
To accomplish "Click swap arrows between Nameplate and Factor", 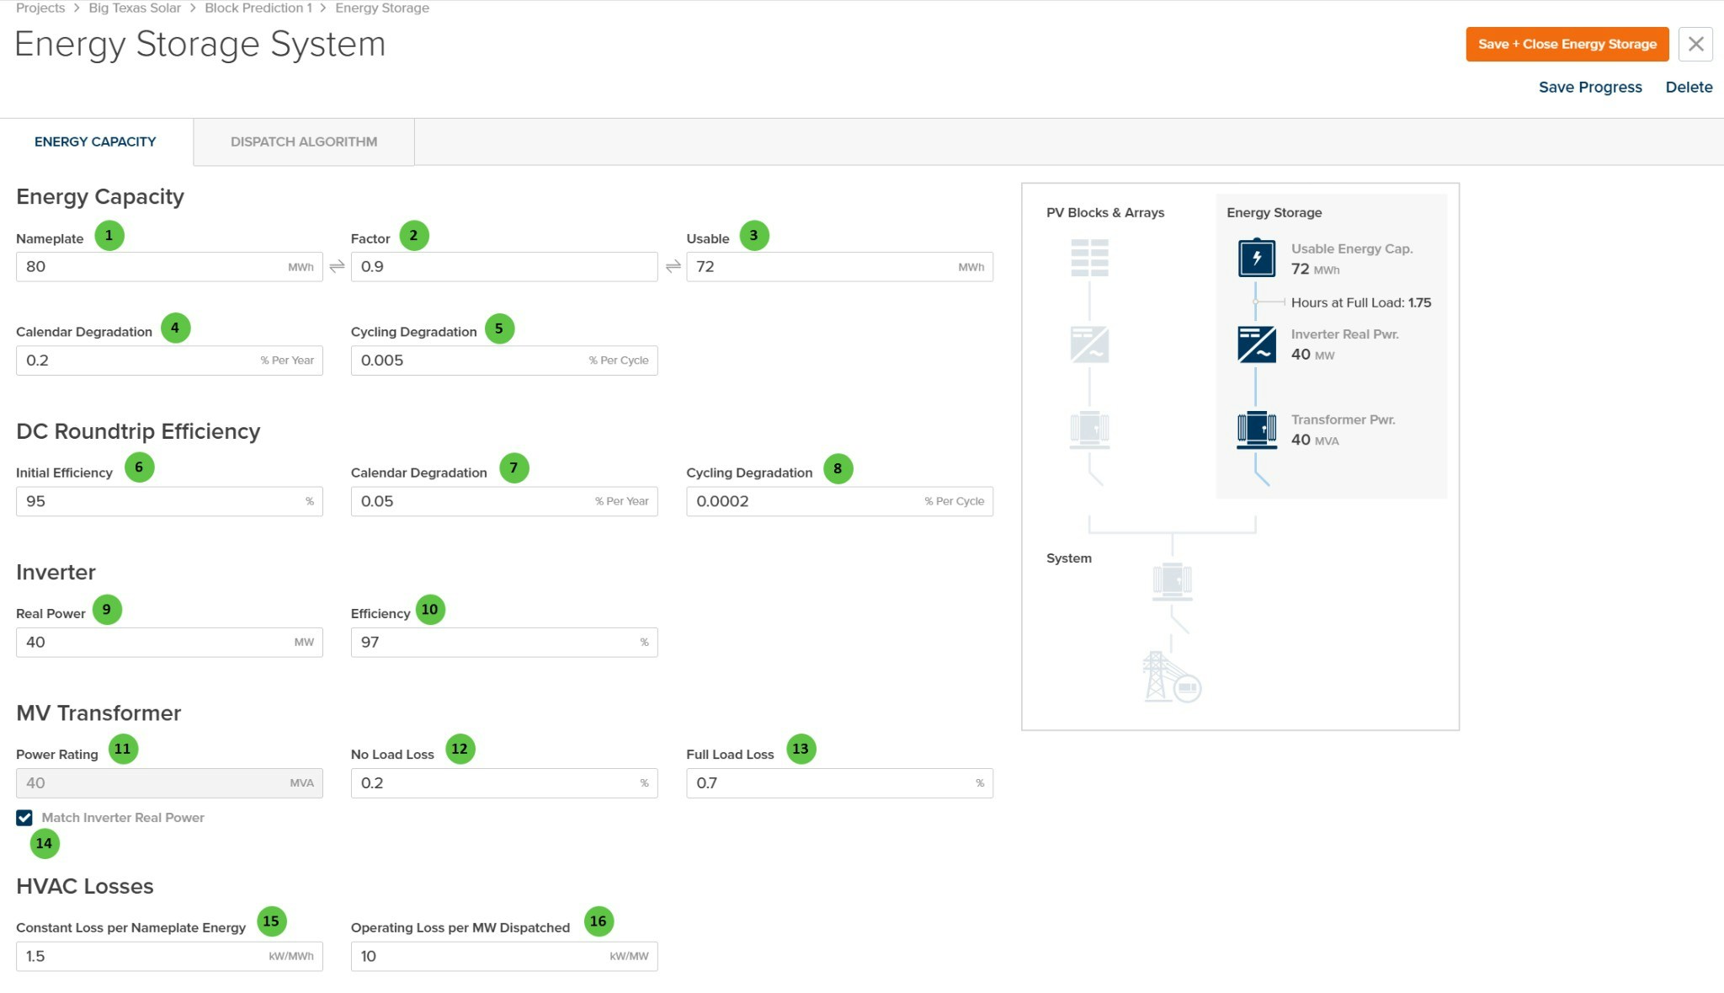I will tap(337, 267).
